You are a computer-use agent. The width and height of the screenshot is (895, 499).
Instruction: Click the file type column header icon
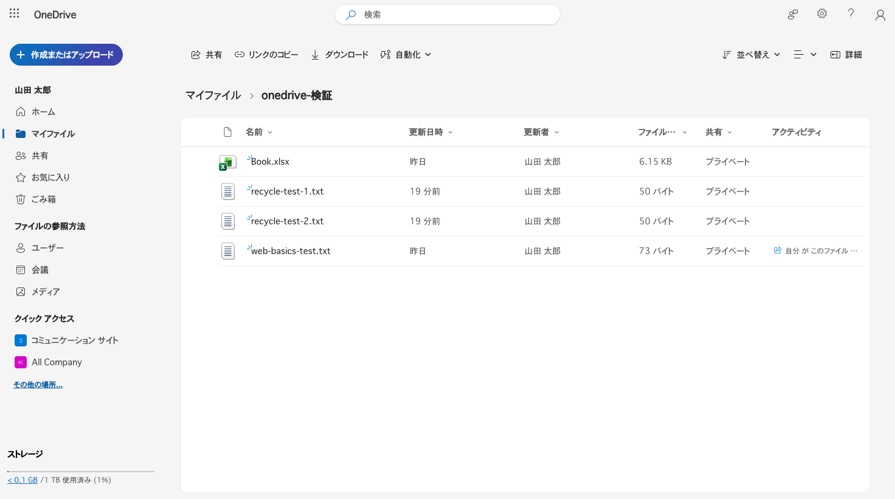pos(228,132)
